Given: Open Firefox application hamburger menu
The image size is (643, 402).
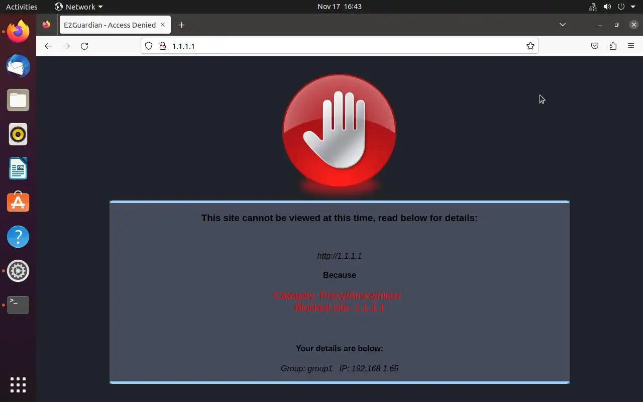Looking at the screenshot, I should [x=631, y=46].
